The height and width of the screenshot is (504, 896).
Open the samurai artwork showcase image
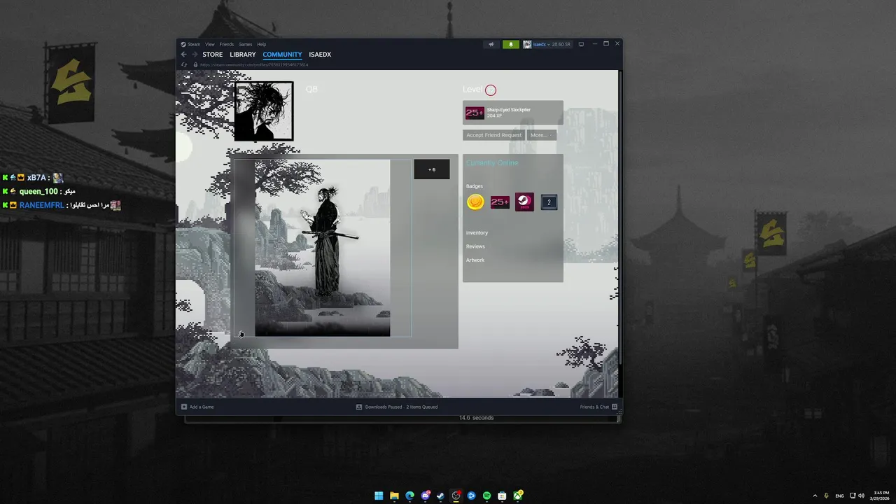click(322, 248)
